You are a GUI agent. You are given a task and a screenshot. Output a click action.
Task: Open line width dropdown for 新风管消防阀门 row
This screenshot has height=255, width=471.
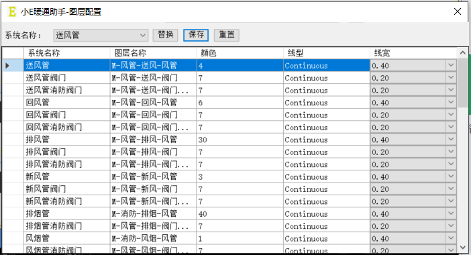tap(451, 201)
